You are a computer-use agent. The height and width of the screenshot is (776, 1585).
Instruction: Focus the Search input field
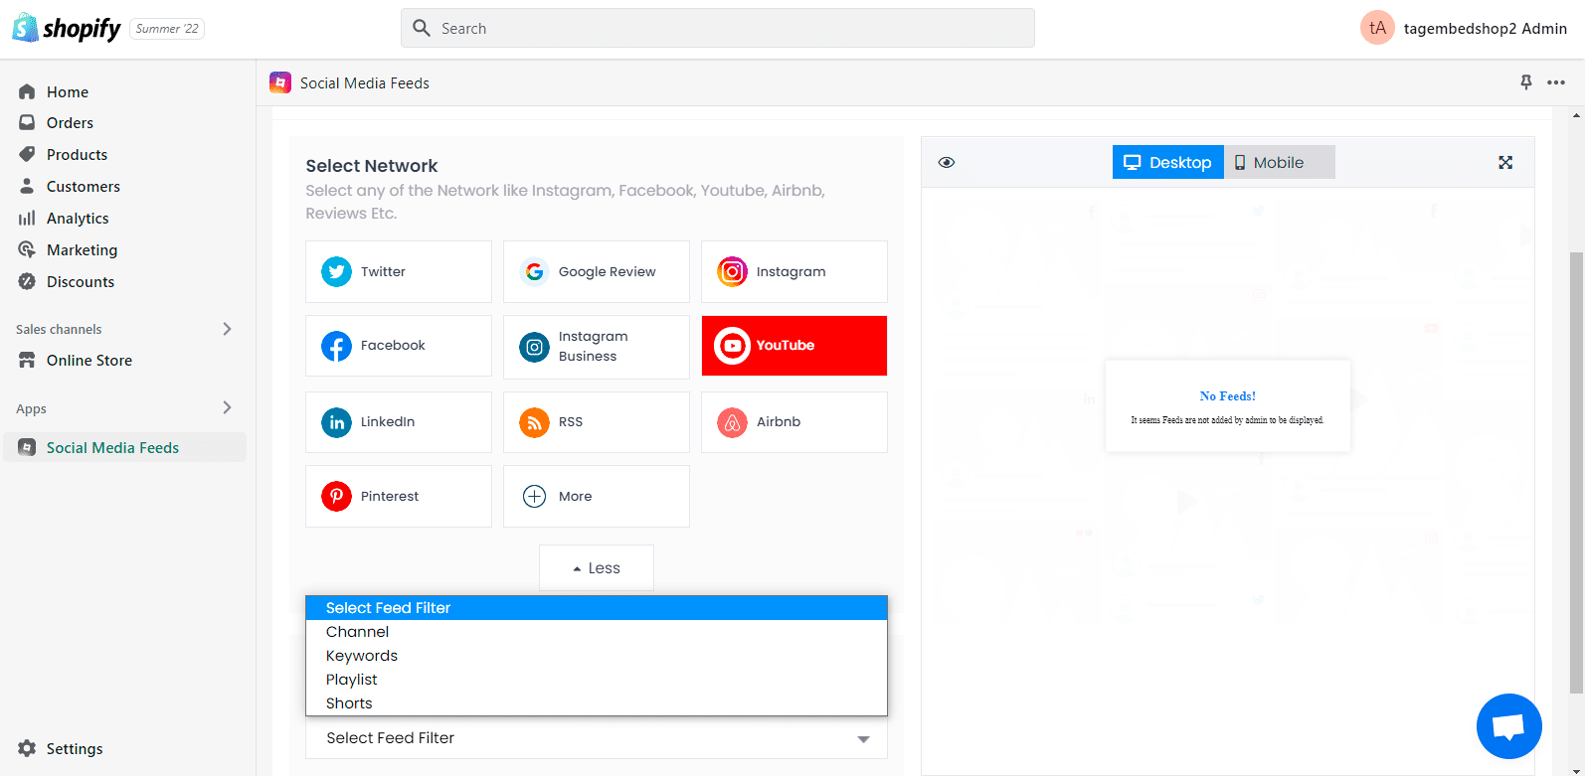click(x=718, y=28)
